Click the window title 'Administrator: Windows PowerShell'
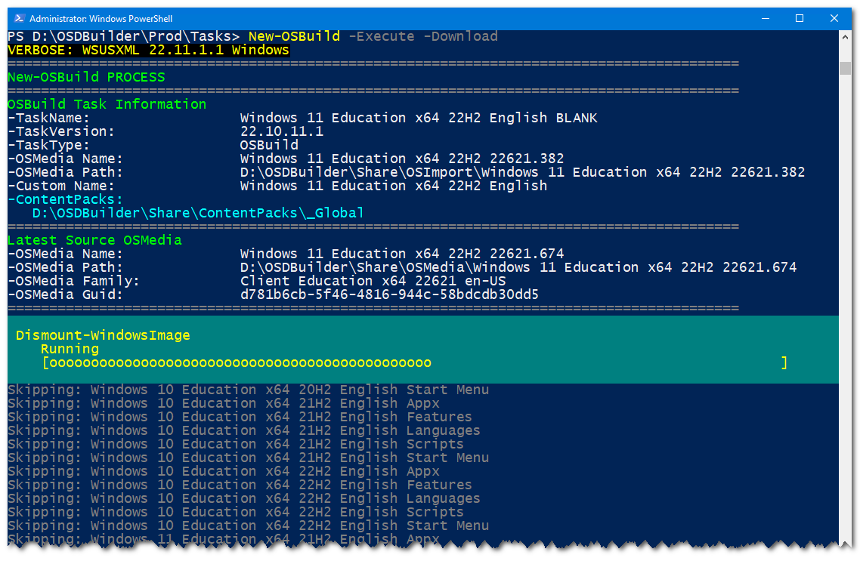The width and height of the screenshot is (860, 561). [x=101, y=19]
